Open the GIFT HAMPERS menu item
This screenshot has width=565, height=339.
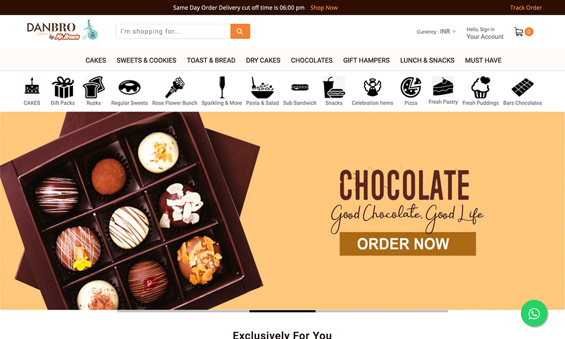point(366,60)
